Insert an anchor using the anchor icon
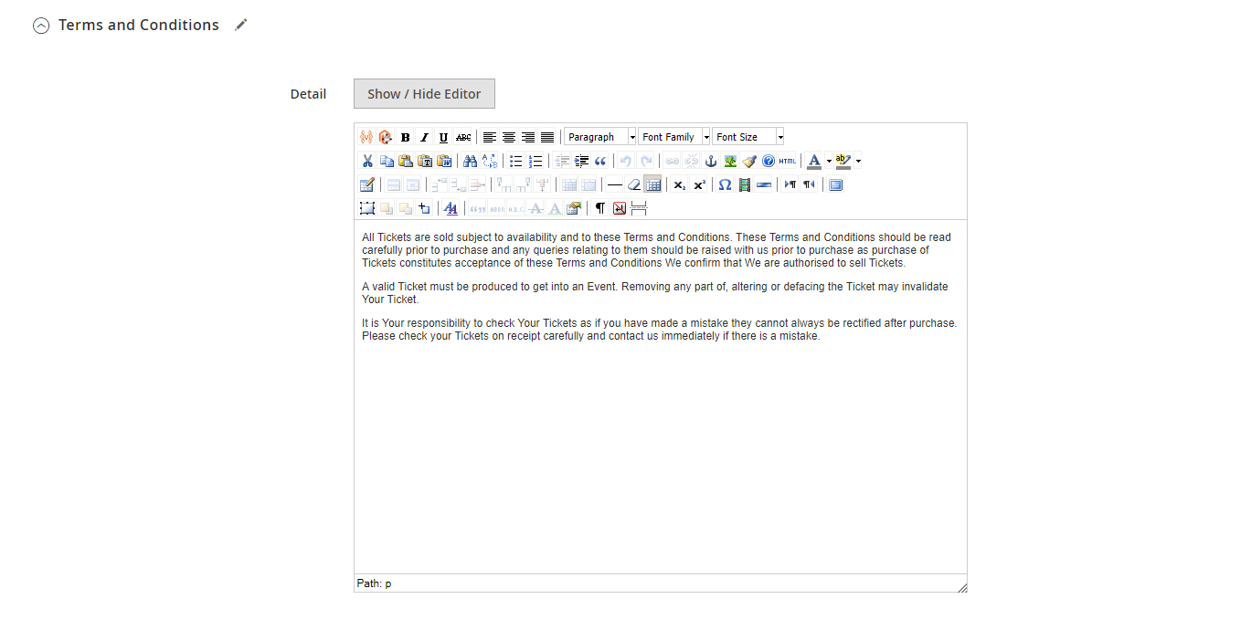The width and height of the screenshot is (1251, 620). coord(711,161)
